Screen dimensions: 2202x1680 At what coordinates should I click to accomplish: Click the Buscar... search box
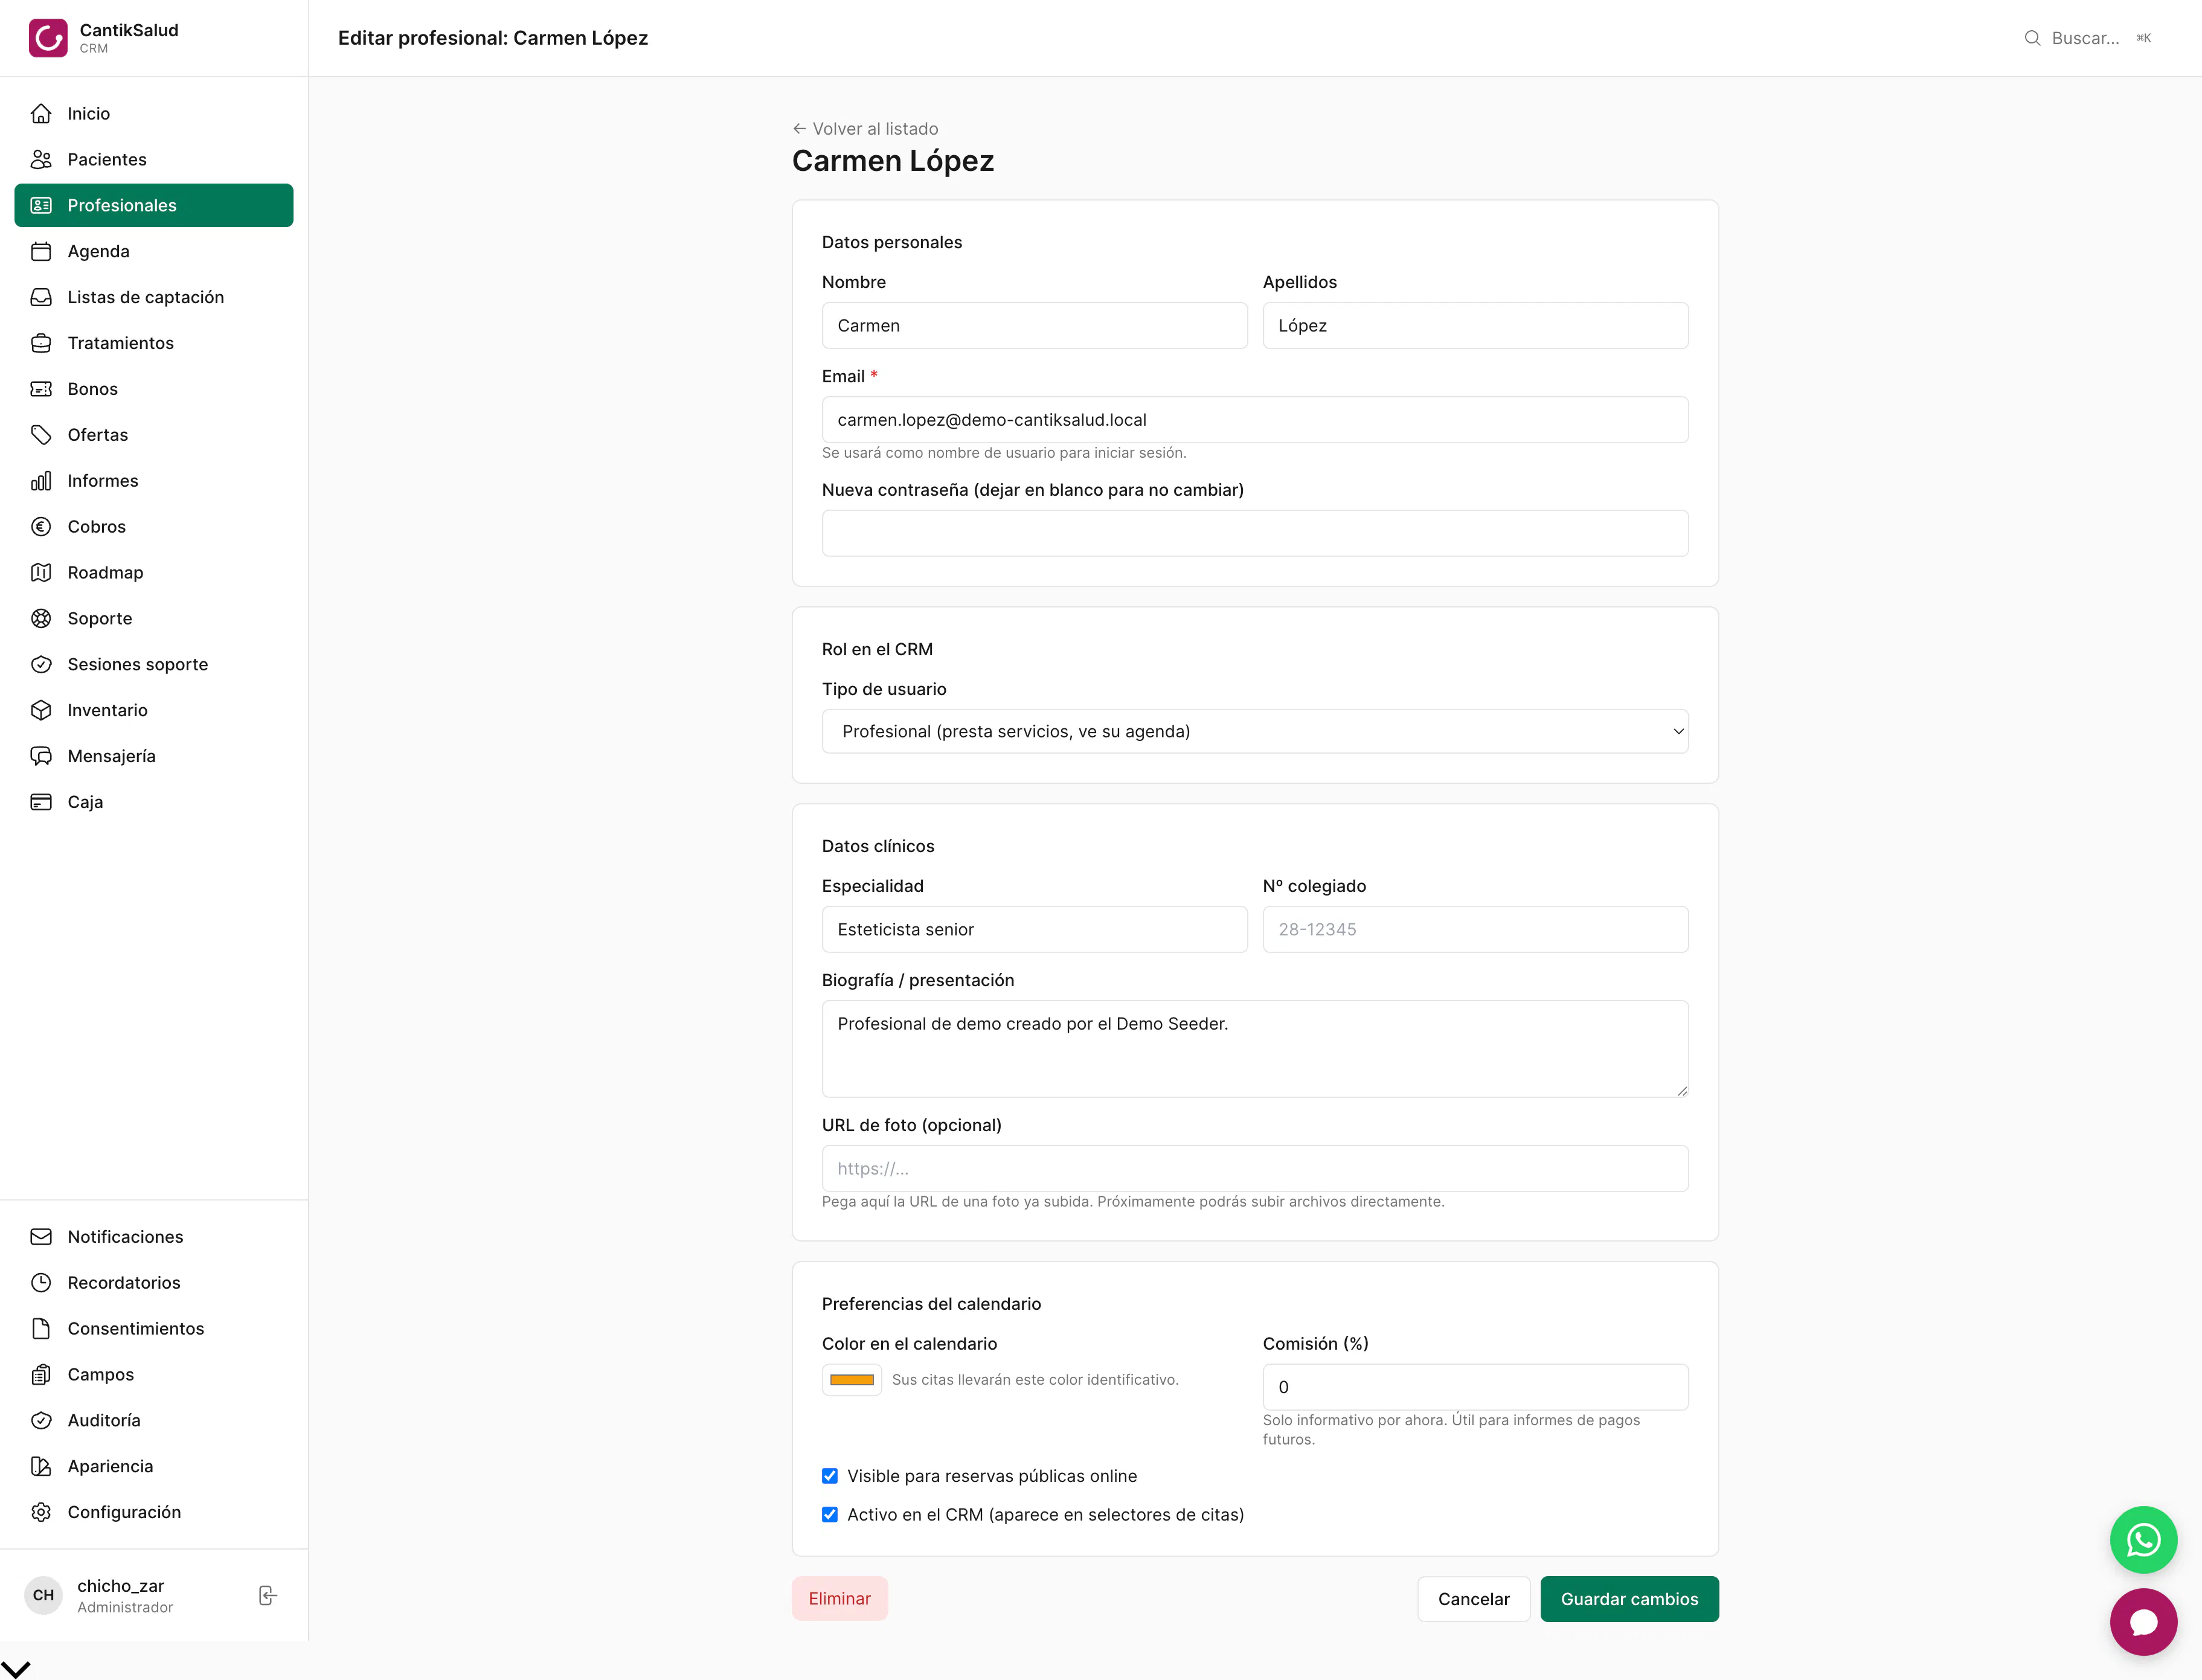point(2087,38)
